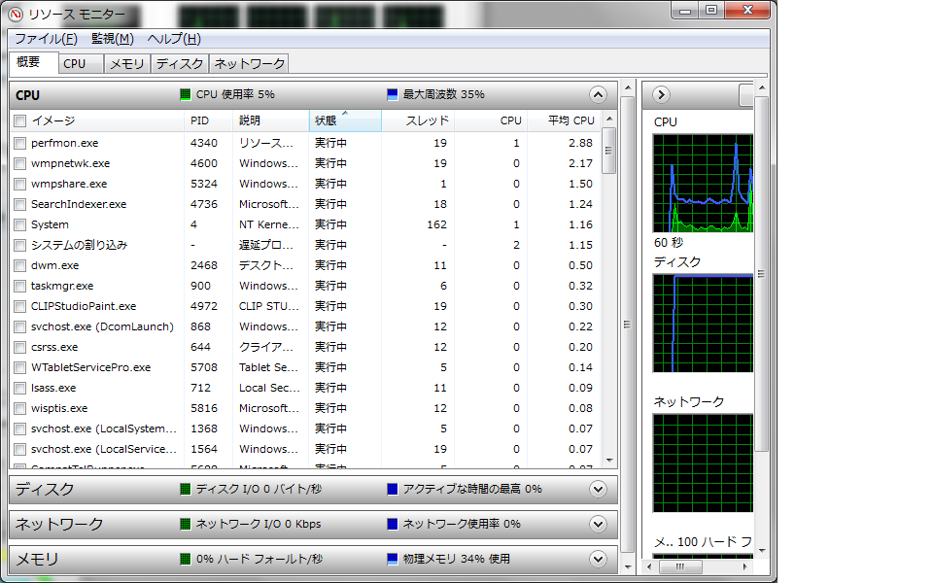Check the wmpshare.exe process checkbox
This screenshot has width=933, height=583.
click(20, 184)
